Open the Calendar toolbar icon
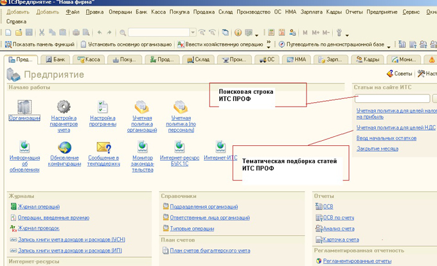The width and height of the screenshot is (437, 266). [281, 33]
